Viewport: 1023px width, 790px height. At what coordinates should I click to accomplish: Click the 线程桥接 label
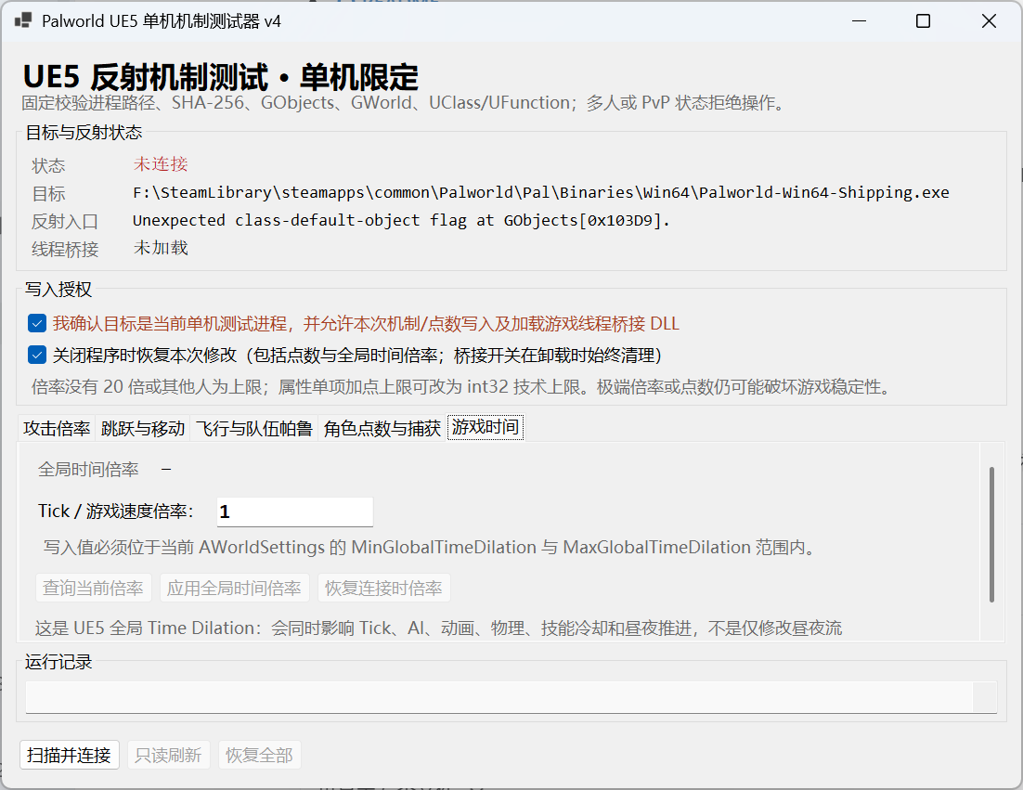click(65, 249)
